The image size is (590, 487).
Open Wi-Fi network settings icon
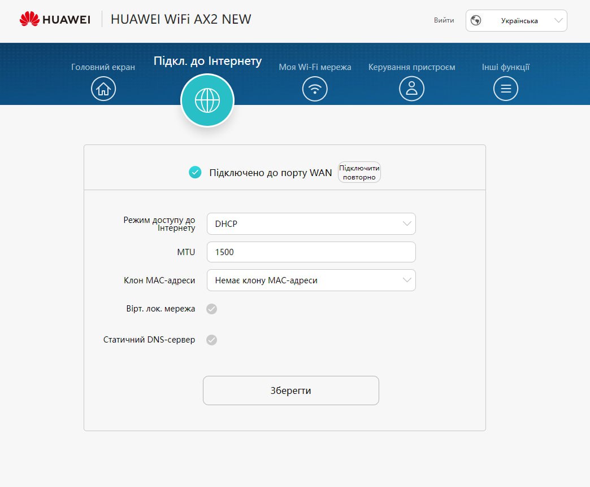tap(315, 89)
